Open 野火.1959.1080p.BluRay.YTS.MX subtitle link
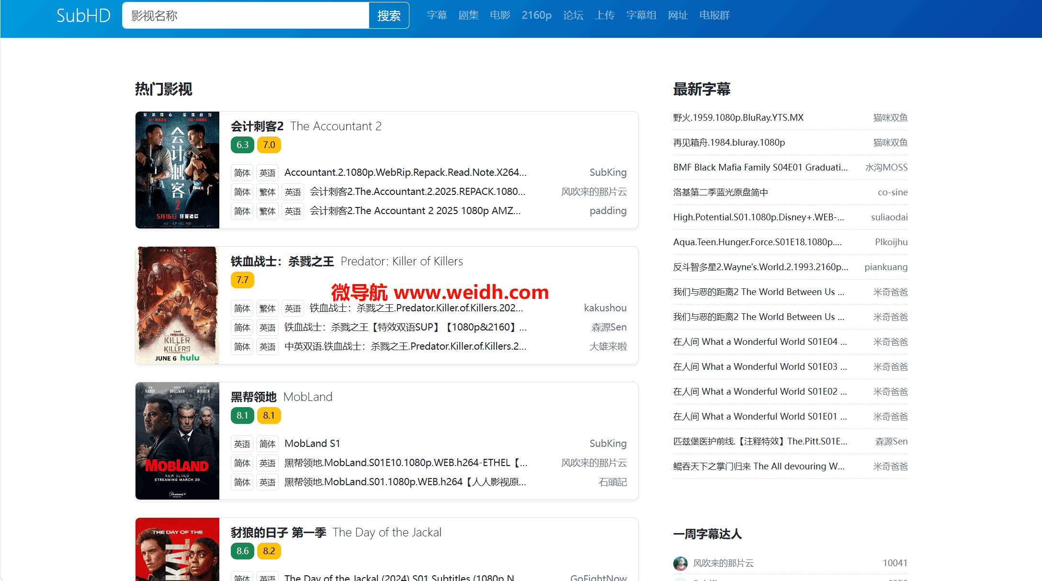 [738, 118]
